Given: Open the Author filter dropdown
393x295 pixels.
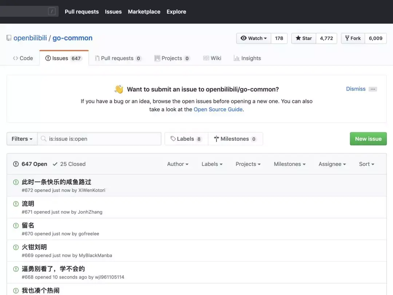Looking at the screenshot, I should tap(178, 164).
